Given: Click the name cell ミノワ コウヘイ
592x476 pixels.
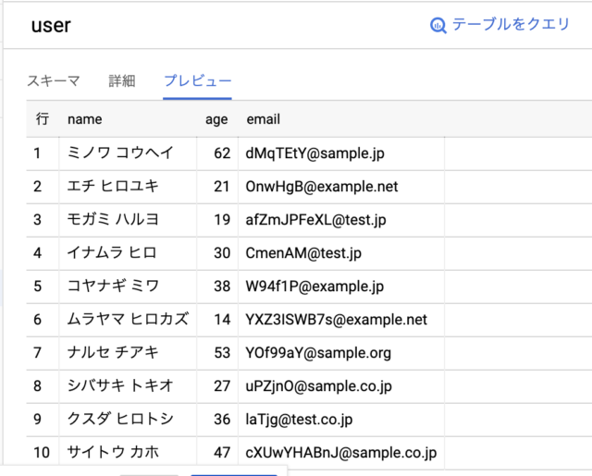Looking at the screenshot, I should click(120, 153).
